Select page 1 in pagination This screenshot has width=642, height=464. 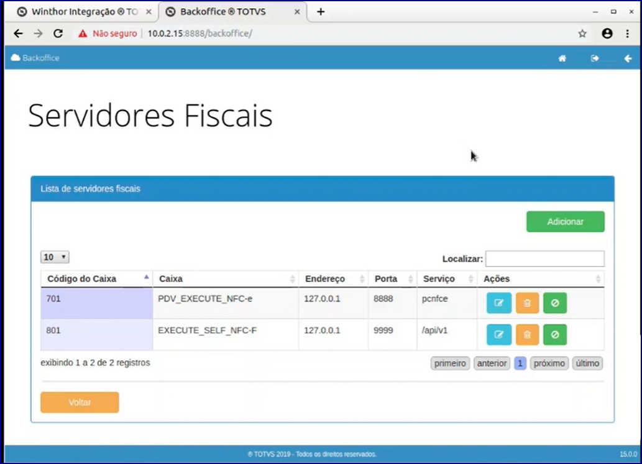520,363
